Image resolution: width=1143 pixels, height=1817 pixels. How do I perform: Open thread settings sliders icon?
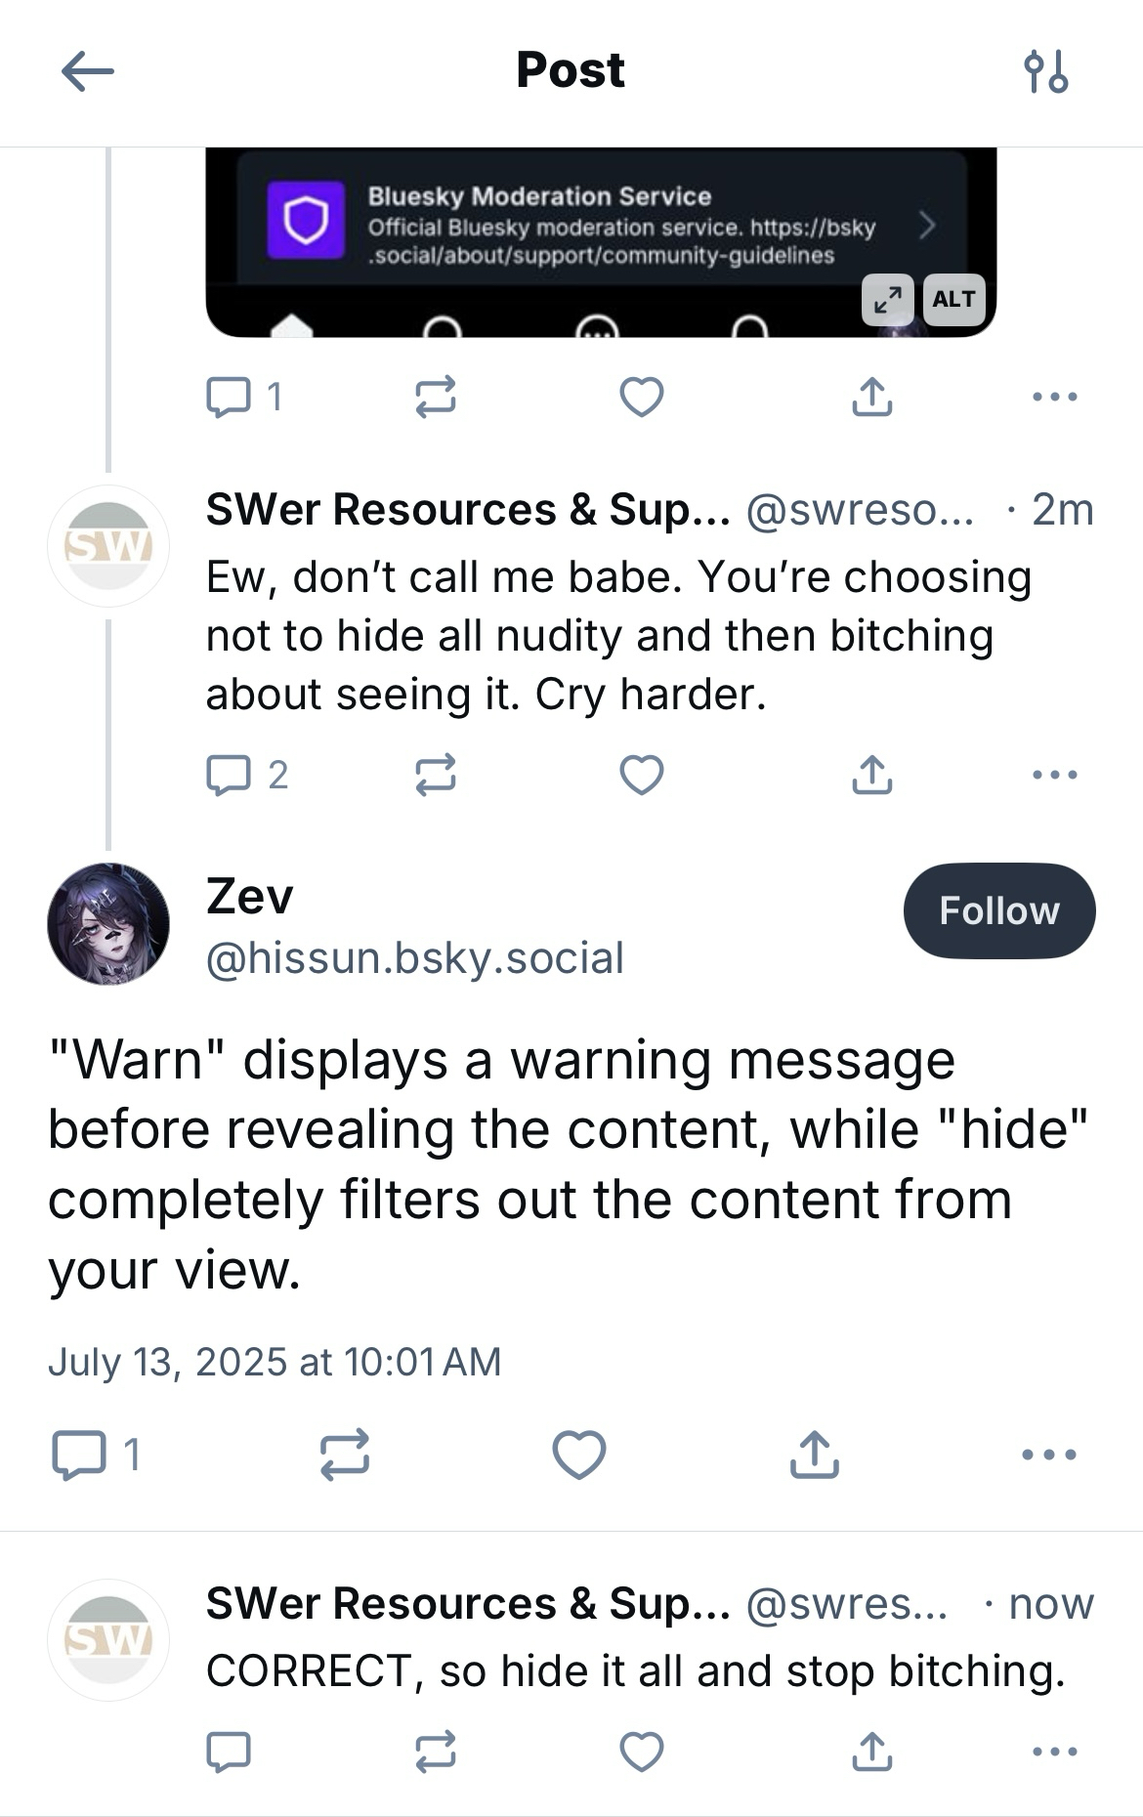coord(1045,71)
